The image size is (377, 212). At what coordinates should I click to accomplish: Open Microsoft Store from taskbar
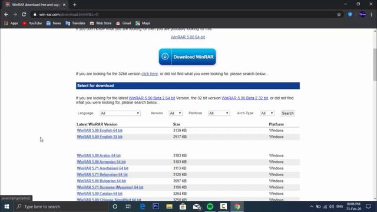183,207
